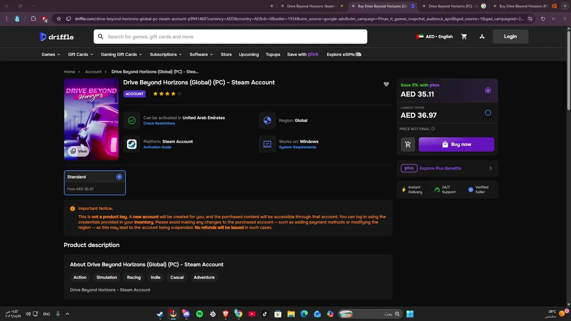Open browser extensions puzzle icon
This screenshot has height=321, width=571.
click(33, 19)
